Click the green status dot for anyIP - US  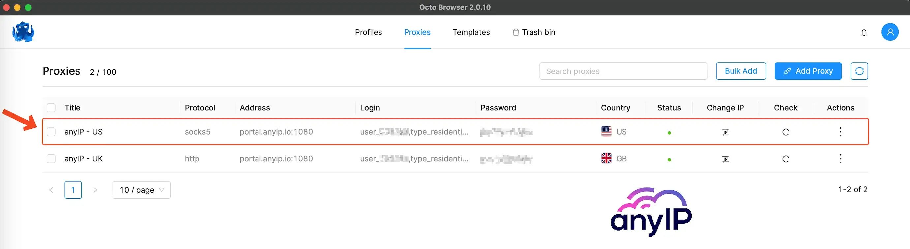(x=669, y=133)
